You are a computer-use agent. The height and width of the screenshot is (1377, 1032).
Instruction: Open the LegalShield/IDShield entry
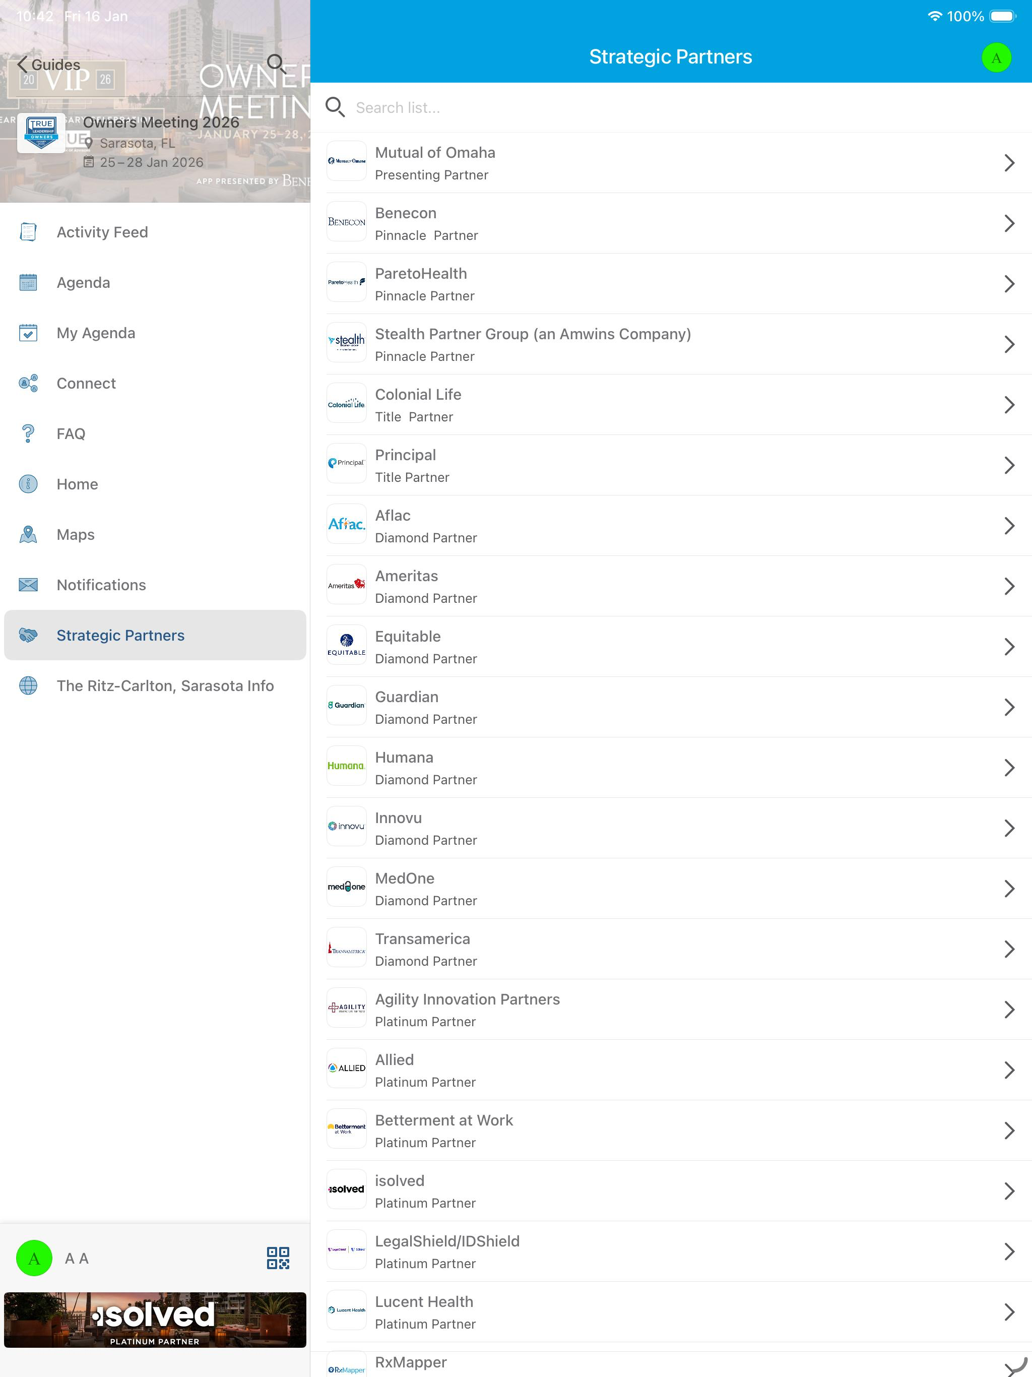click(x=671, y=1252)
